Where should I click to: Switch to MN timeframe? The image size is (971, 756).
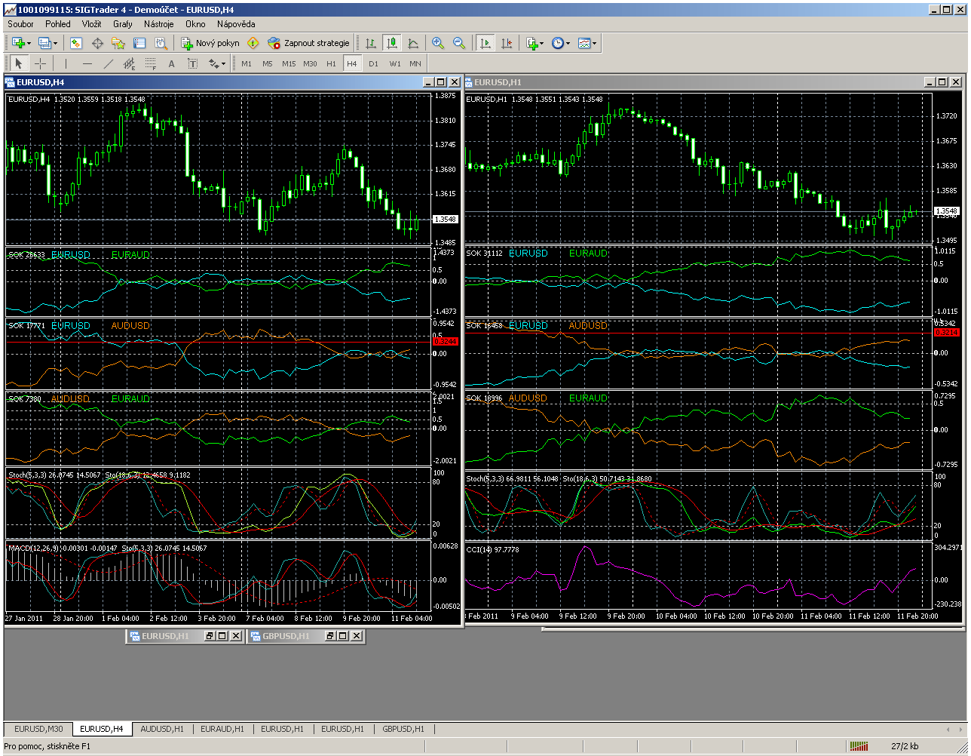415,63
